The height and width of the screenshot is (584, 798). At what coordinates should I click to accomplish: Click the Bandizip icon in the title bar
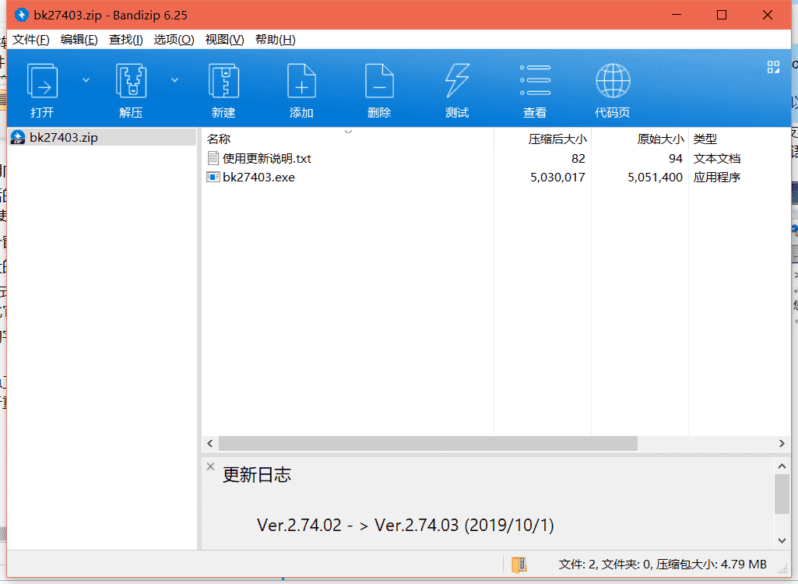pos(21,15)
